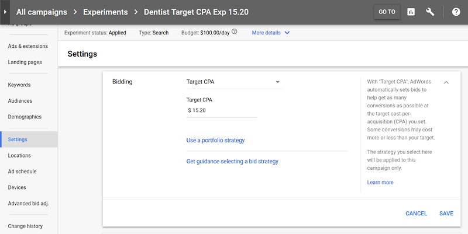This screenshot has height=234, width=468.
Task: Expand the left navigation panel arrow
Action: tap(6, 12)
